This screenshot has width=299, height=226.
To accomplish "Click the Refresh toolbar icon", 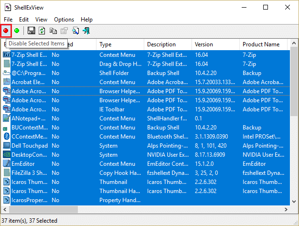I will (42, 31).
